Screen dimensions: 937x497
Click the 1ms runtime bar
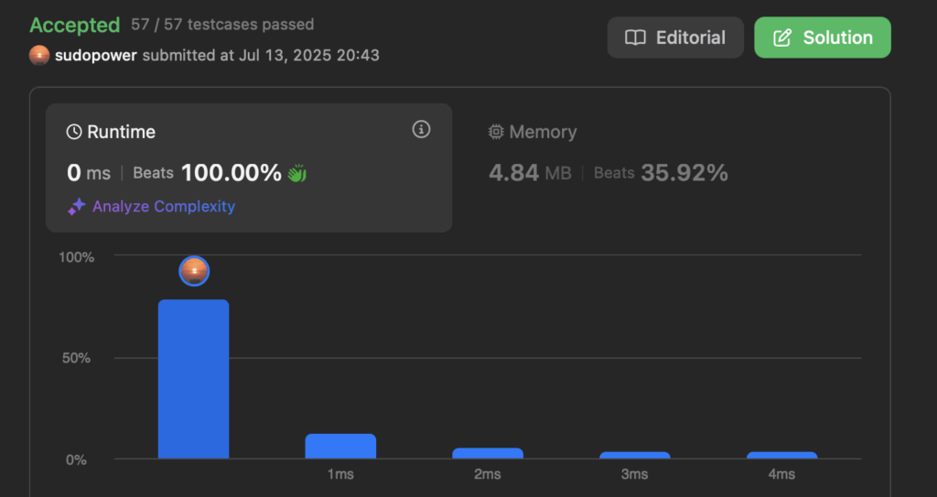pos(340,446)
